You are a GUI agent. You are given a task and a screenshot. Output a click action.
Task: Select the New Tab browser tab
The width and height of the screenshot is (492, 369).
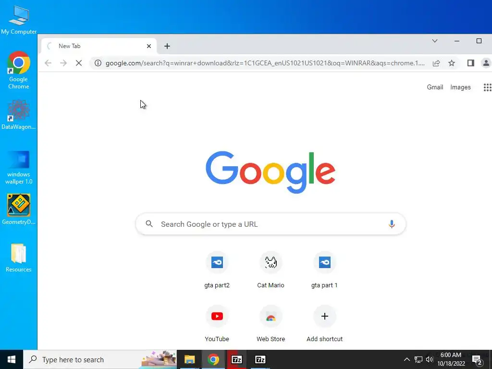tap(98, 46)
